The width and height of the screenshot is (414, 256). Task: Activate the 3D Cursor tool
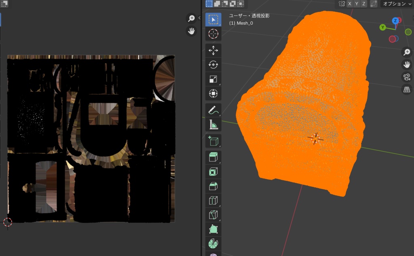[213, 34]
